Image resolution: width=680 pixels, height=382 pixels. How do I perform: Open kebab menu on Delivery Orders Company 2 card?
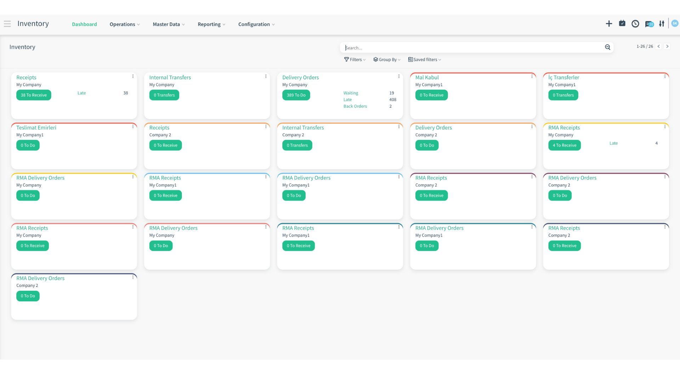[x=532, y=127]
